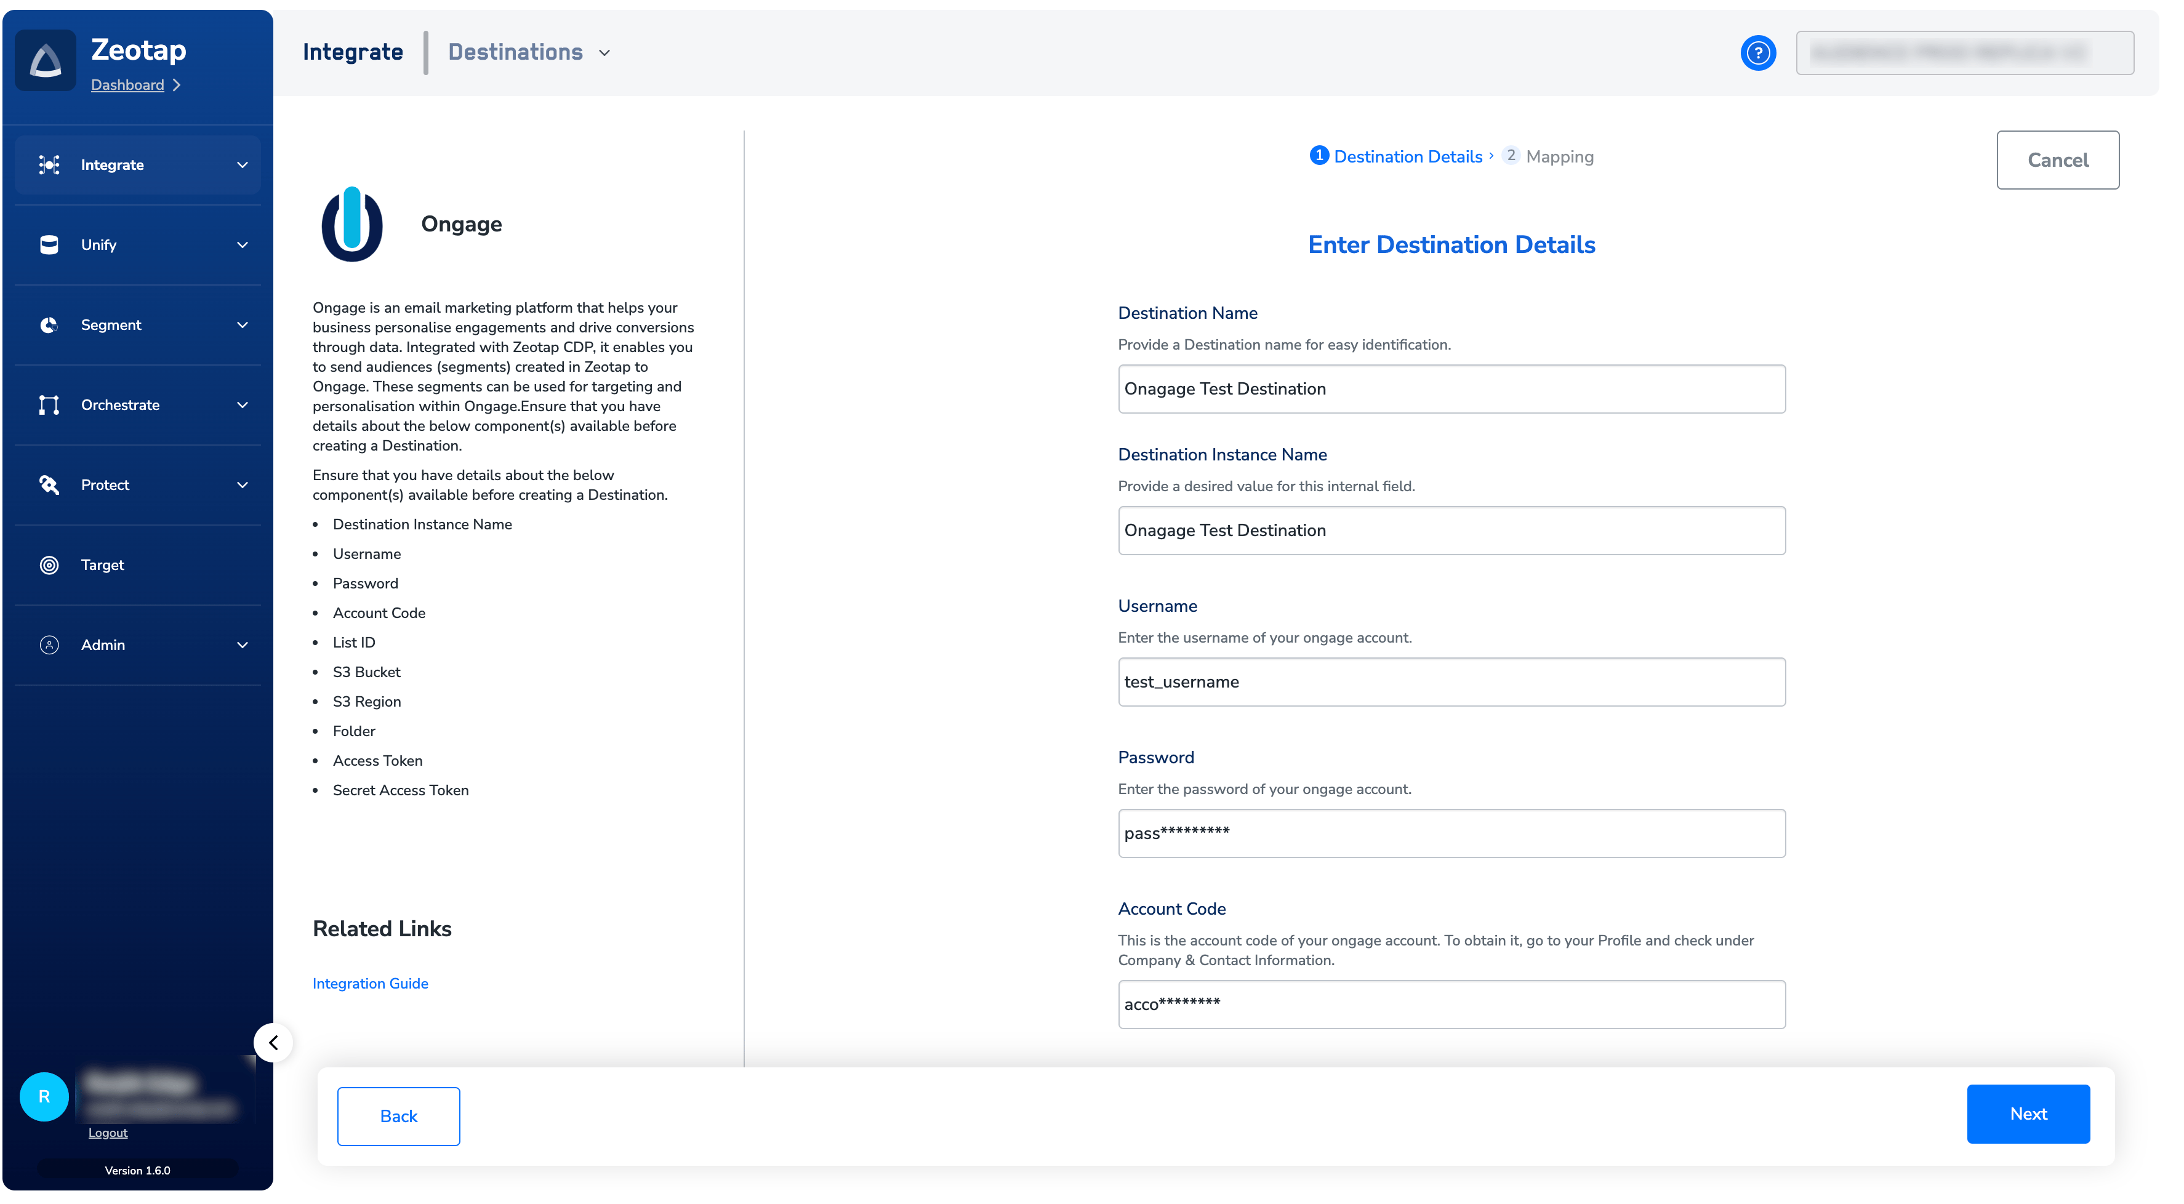Click the Version 1.6.0 label

pyautogui.click(x=137, y=1170)
